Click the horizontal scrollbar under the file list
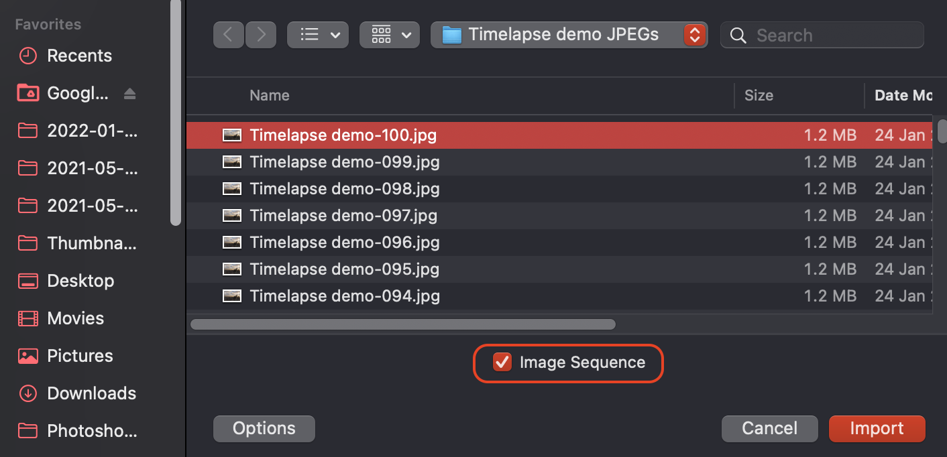Image resolution: width=947 pixels, height=457 pixels. coord(403,324)
